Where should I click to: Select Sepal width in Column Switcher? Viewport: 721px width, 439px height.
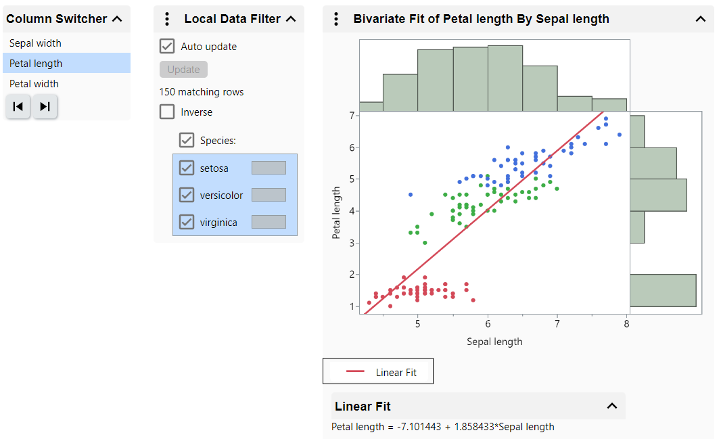pyautogui.click(x=35, y=43)
